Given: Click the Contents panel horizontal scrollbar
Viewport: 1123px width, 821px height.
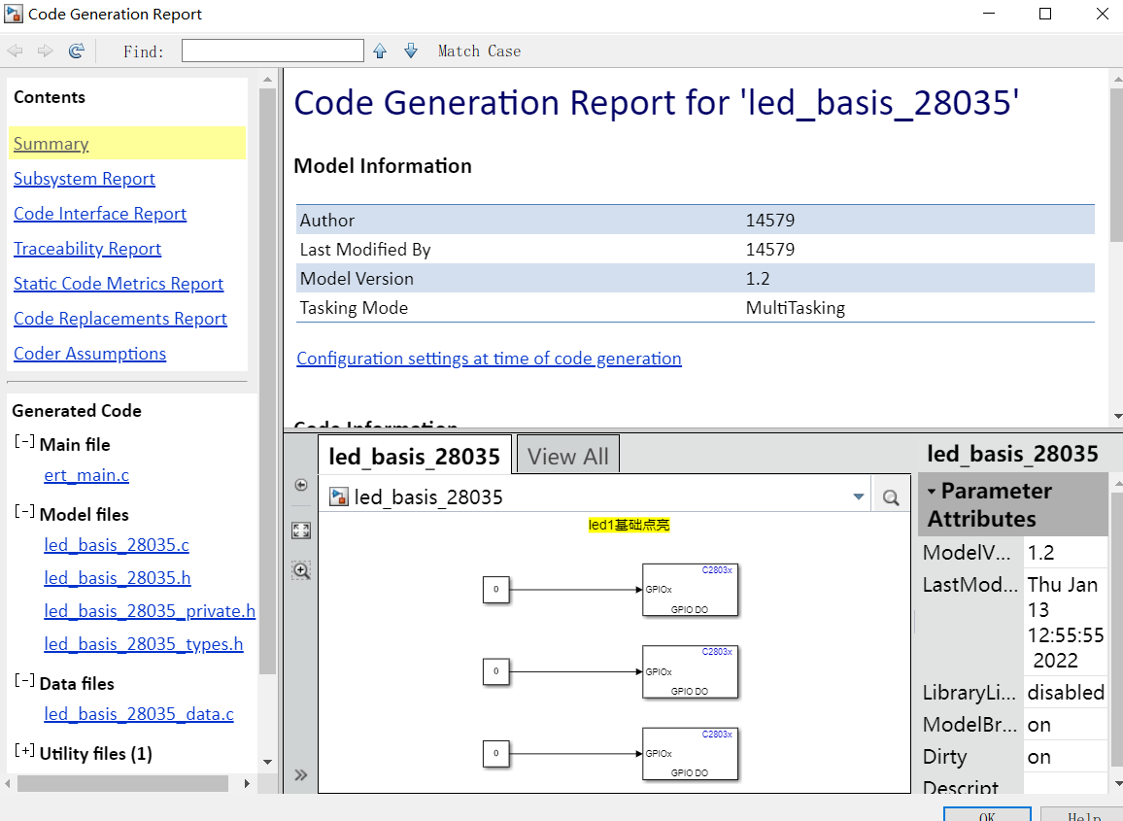Looking at the screenshot, I should tap(122, 784).
